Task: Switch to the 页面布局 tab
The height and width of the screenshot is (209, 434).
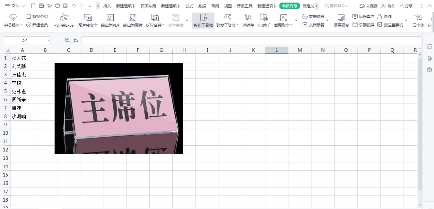Action: [x=148, y=6]
